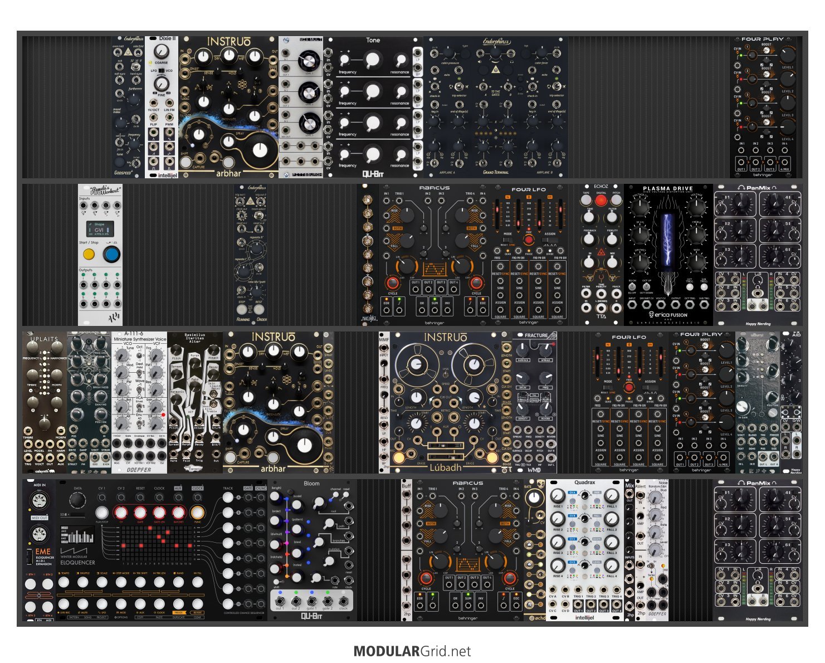Click the REVERB knob on Fracture
This screenshot has width=825, height=663.
click(x=545, y=409)
